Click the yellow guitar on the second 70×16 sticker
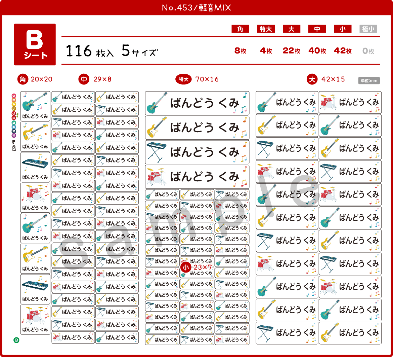 pyautogui.click(x=157, y=127)
